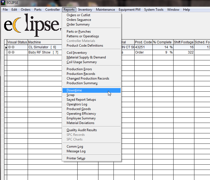Image resolution: width=210 pixels, height=180 pixels.
Task: Select the CL Simulator [ 6] machine cell
Action: pos(45,47)
